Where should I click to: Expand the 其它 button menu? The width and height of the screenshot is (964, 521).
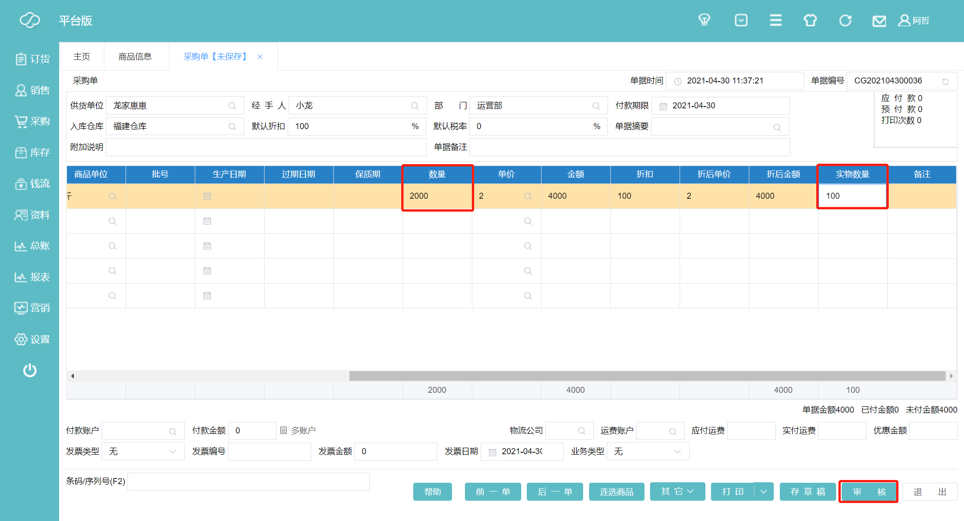point(677,491)
